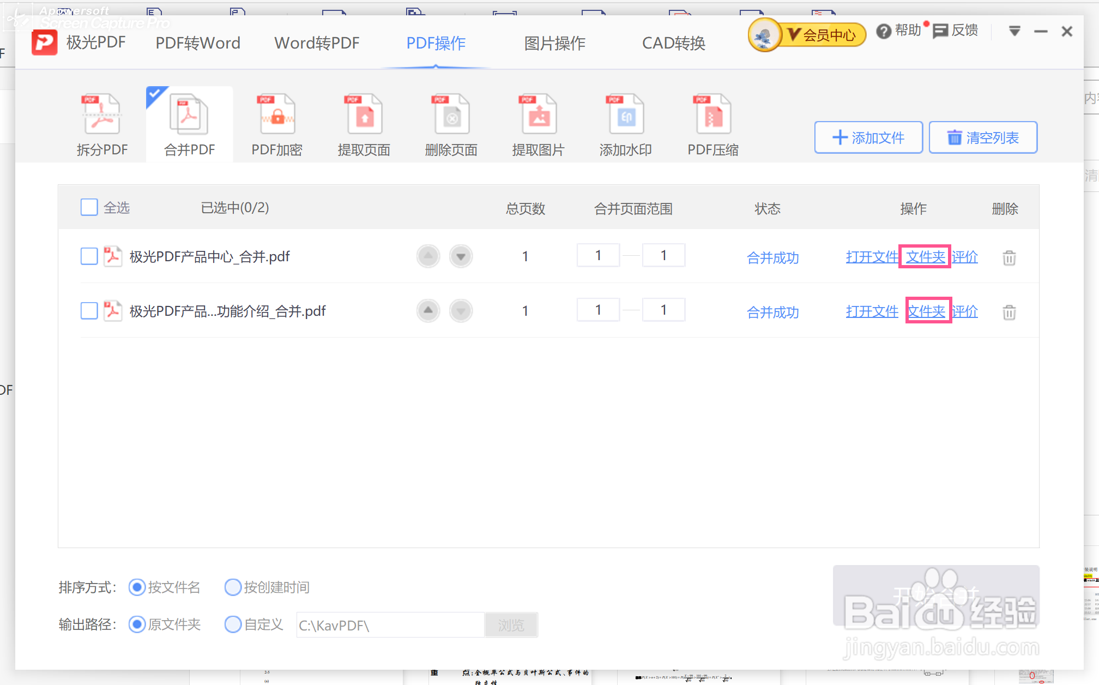Select 按文件名 sort option
This screenshot has height=685, width=1099.
coord(137,587)
